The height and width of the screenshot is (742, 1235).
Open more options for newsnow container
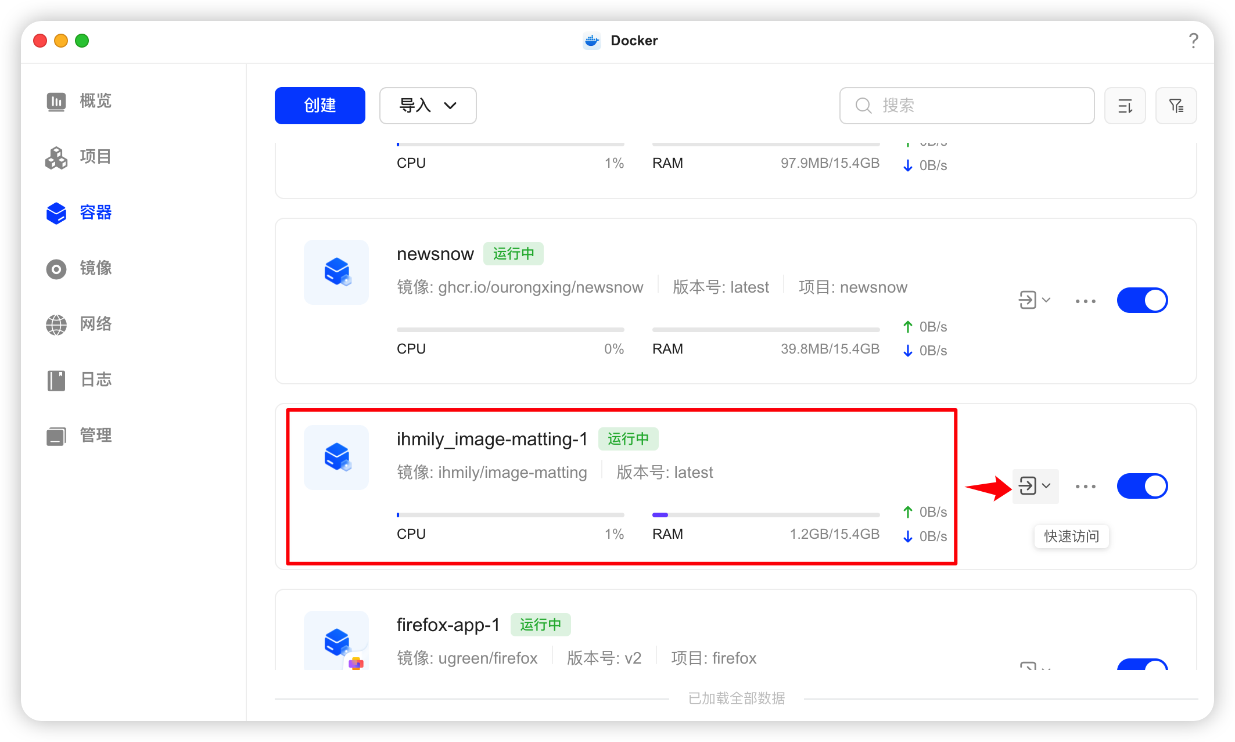(1085, 301)
